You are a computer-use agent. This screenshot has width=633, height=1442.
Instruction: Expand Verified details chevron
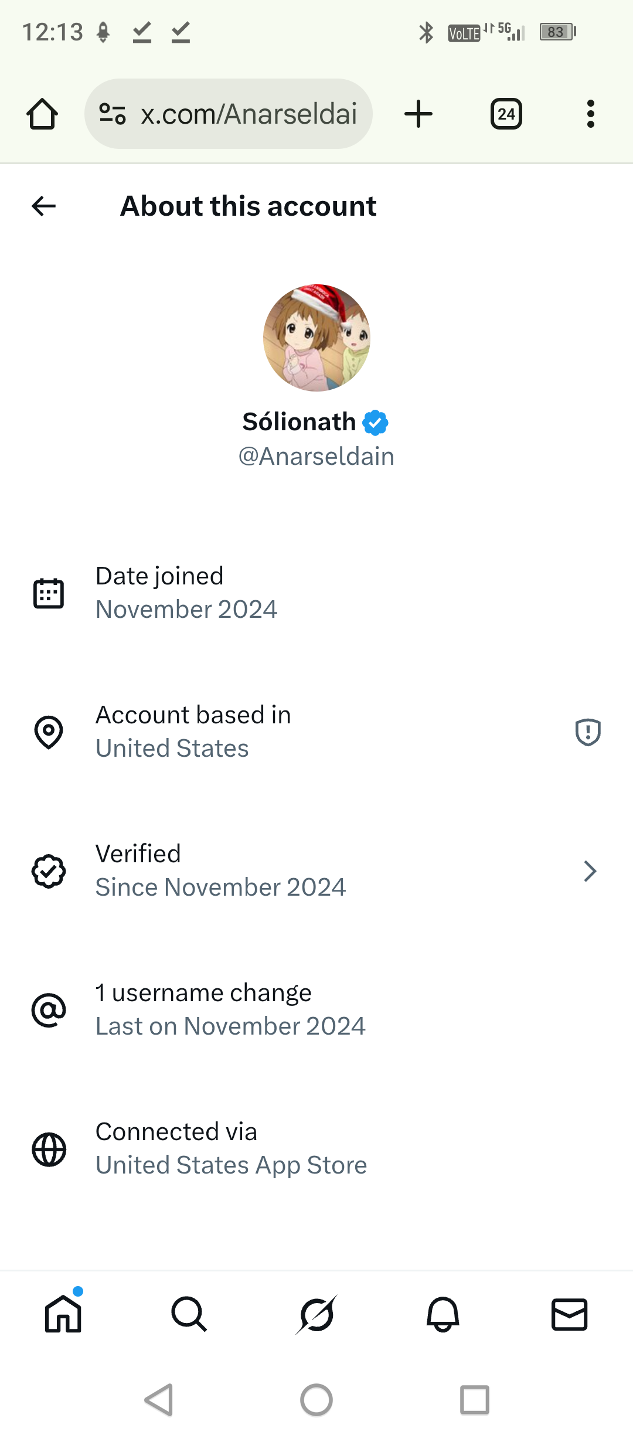point(590,871)
